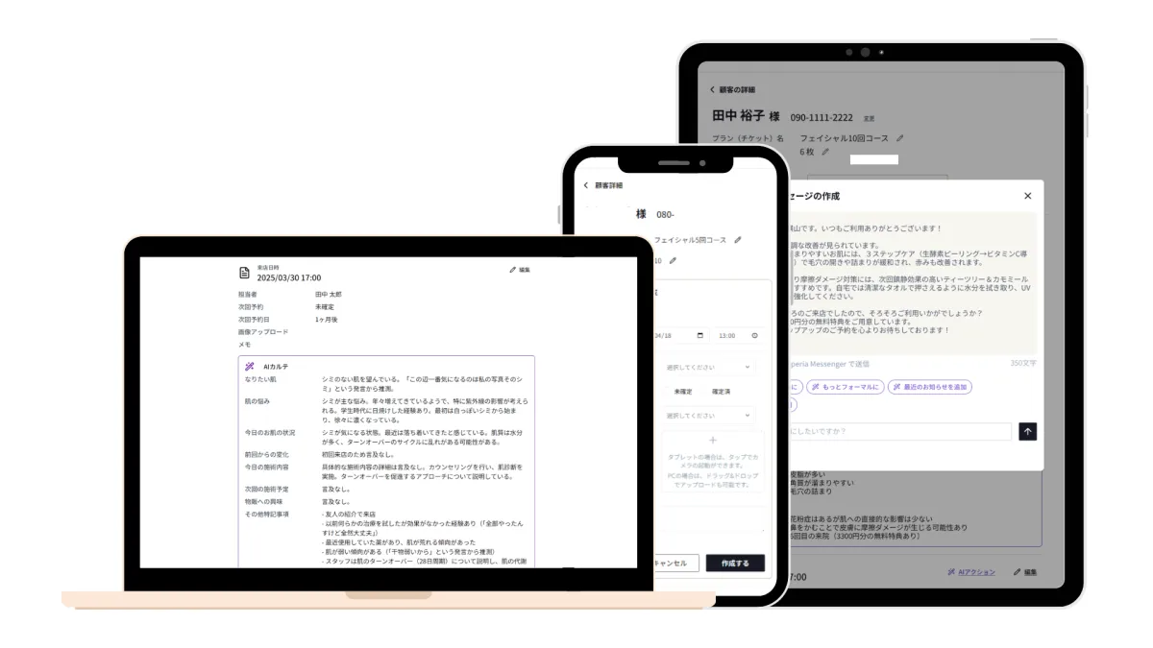Click the document icon beside 2025/03/30 17:00

click(244, 274)
